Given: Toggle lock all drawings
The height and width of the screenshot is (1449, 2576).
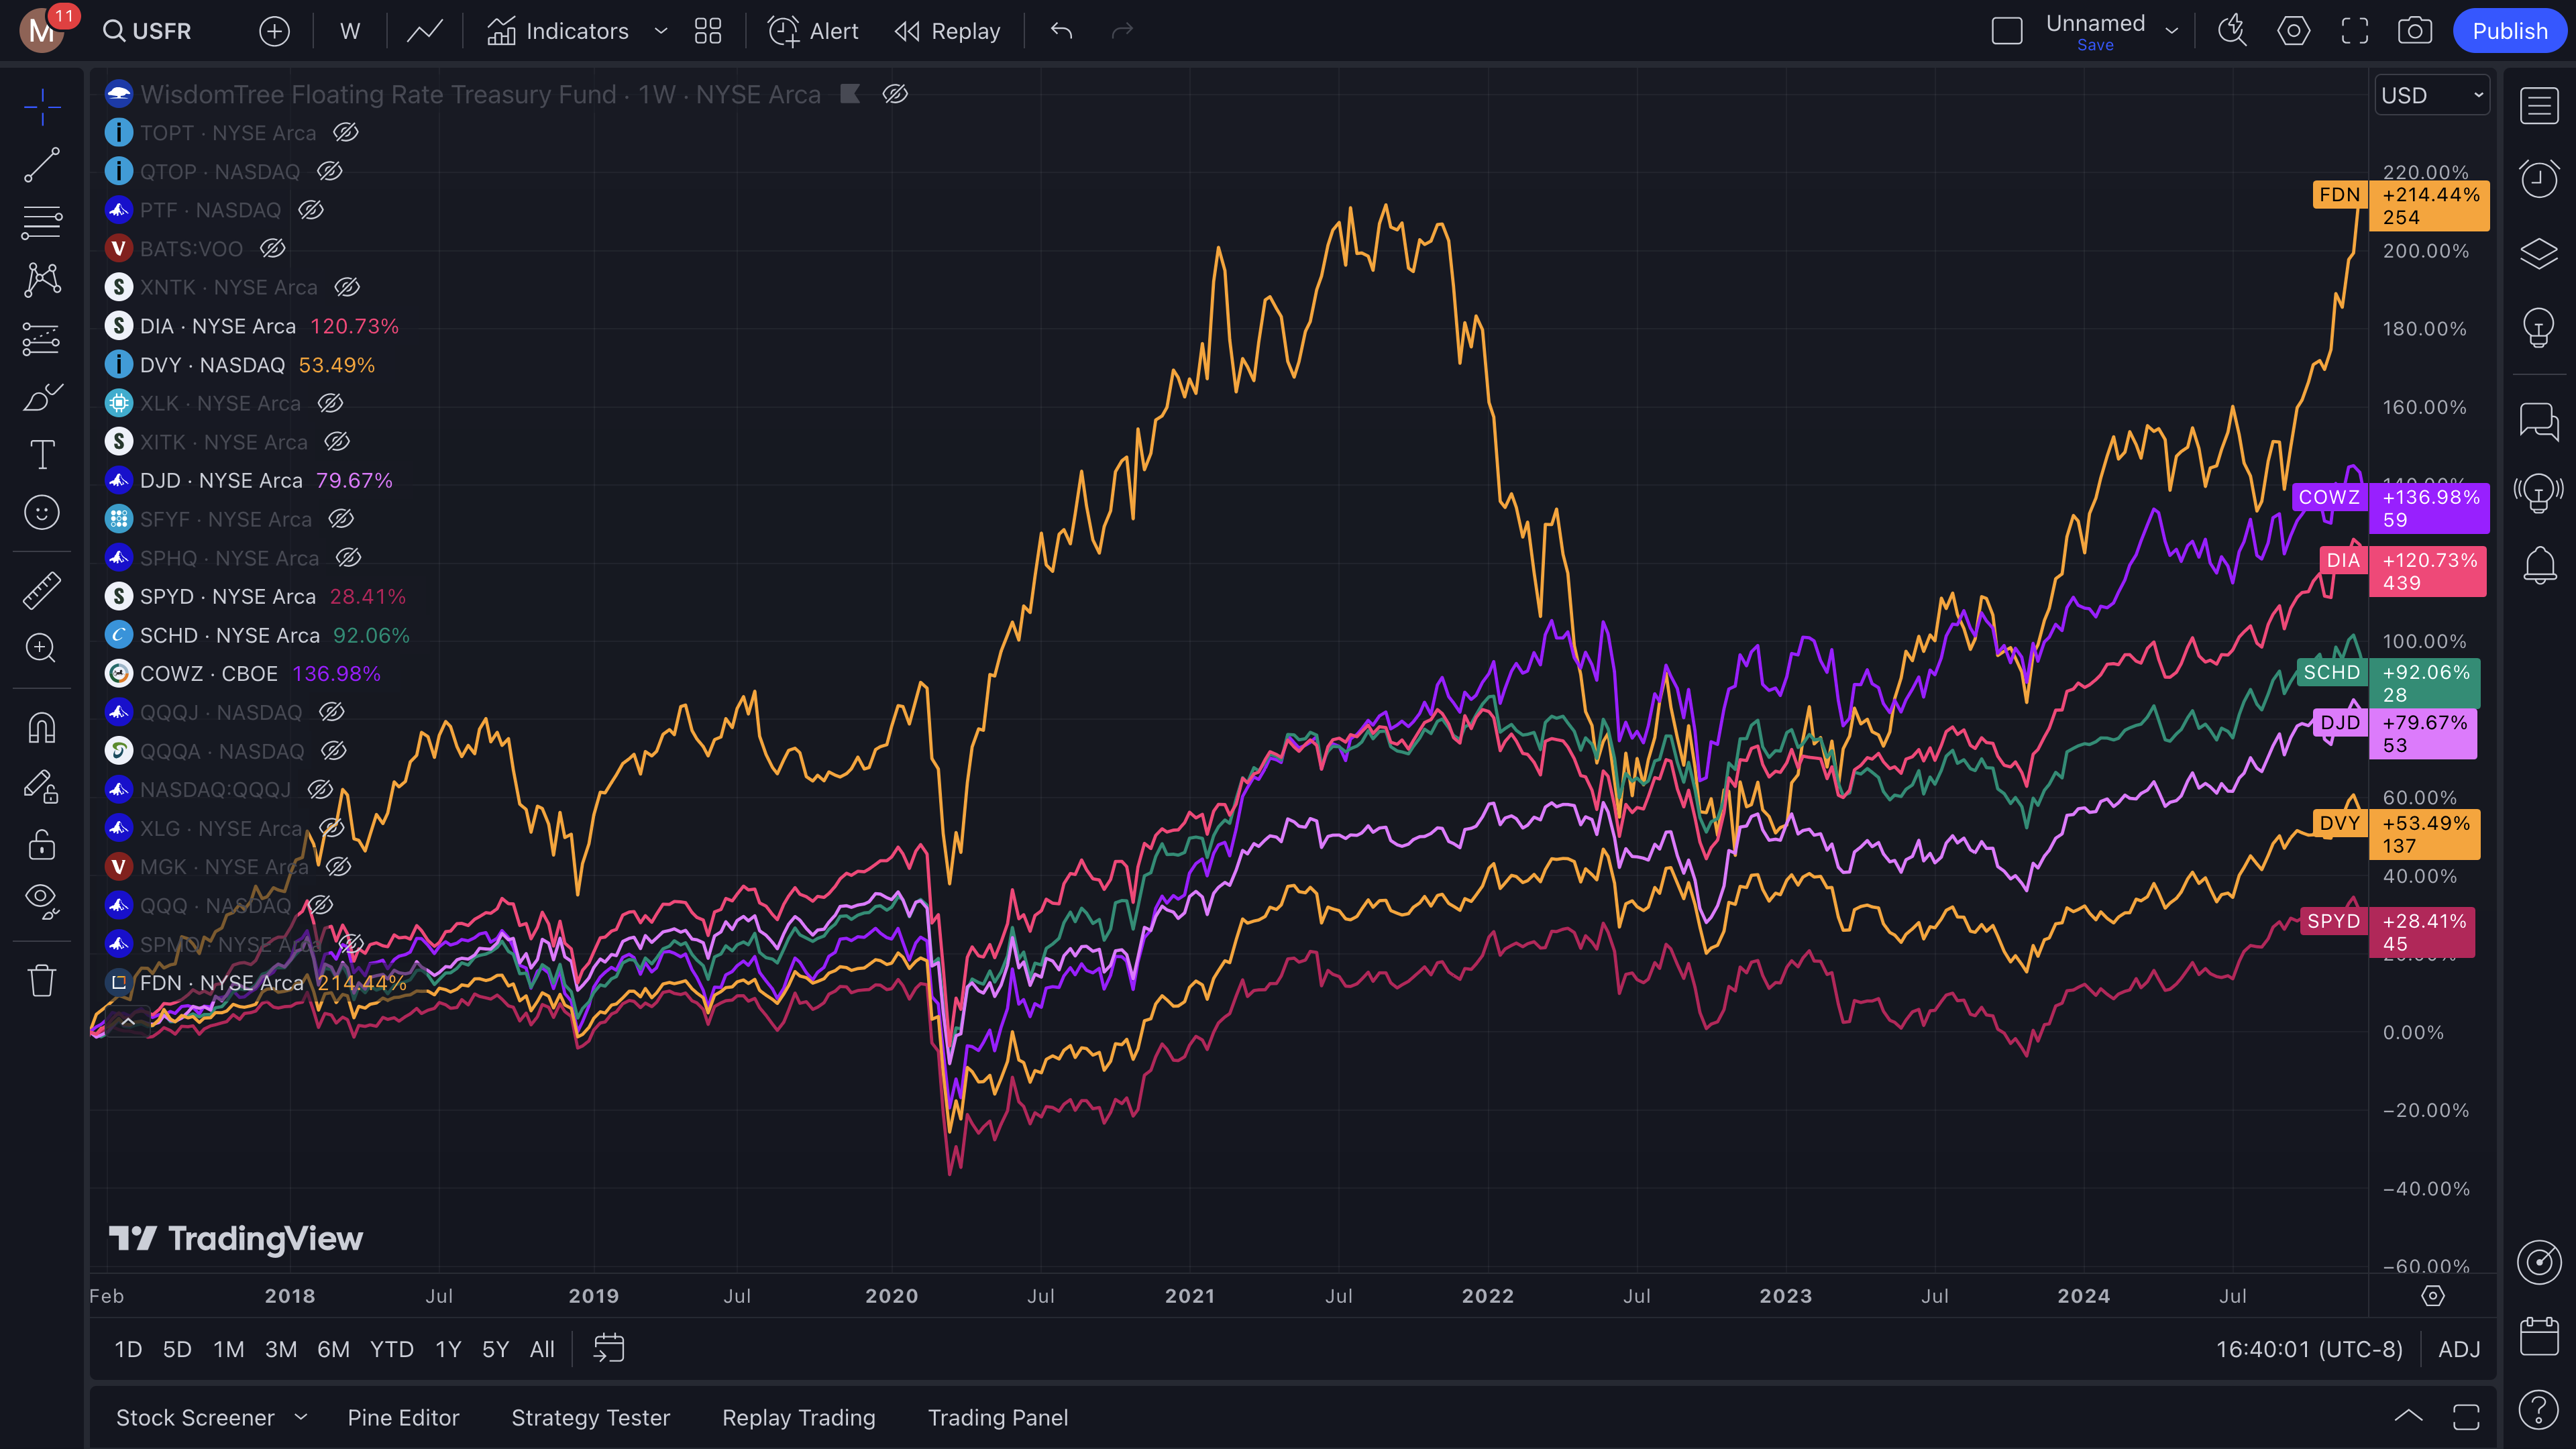Looking at the screenshot, I should click(42, 844).
